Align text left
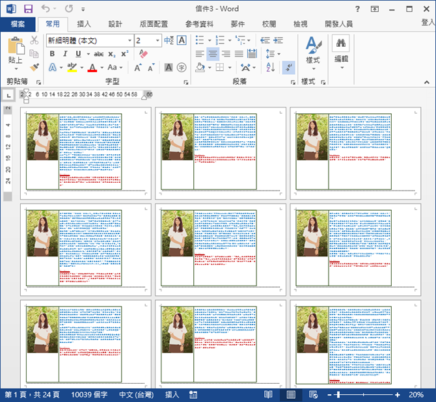This screenshot has width=436, height=402. 200,53
